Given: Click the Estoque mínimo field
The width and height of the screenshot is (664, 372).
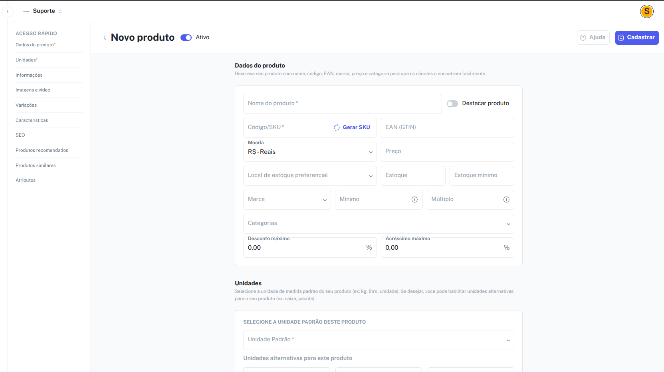Looking at the screenshot, I should 482,176.
